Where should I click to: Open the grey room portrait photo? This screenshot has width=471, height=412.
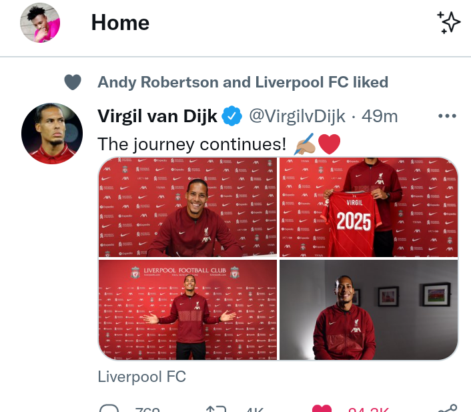[x=368, y=310]
